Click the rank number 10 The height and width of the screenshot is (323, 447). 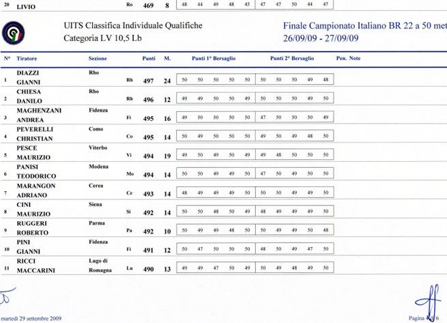coord(7,249)
